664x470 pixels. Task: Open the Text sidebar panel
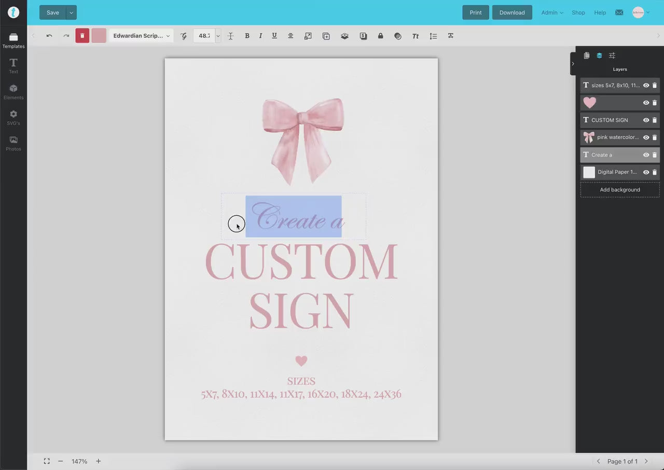pos(13,66)
